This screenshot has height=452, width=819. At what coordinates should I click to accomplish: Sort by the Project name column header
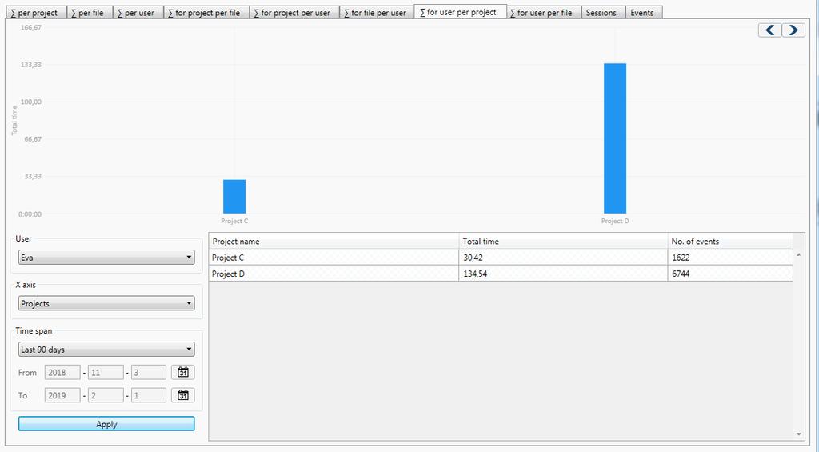pos(334,241)
